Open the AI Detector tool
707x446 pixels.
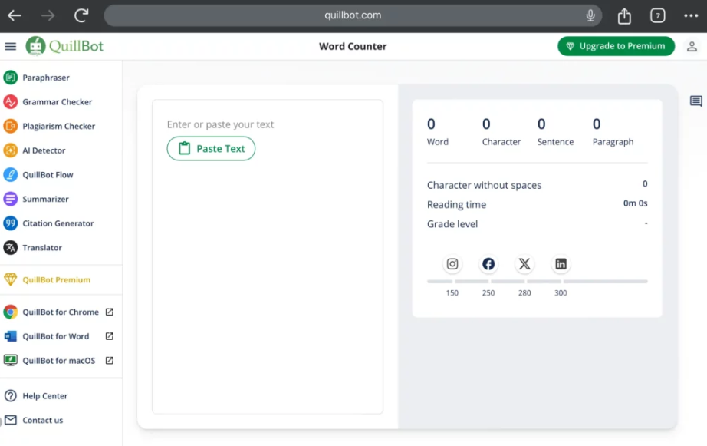(x=44, y=150)
